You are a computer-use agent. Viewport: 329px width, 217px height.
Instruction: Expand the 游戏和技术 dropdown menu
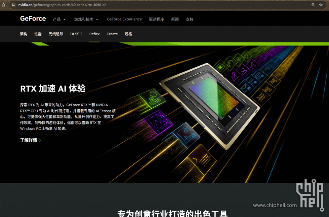click(86, 19)
